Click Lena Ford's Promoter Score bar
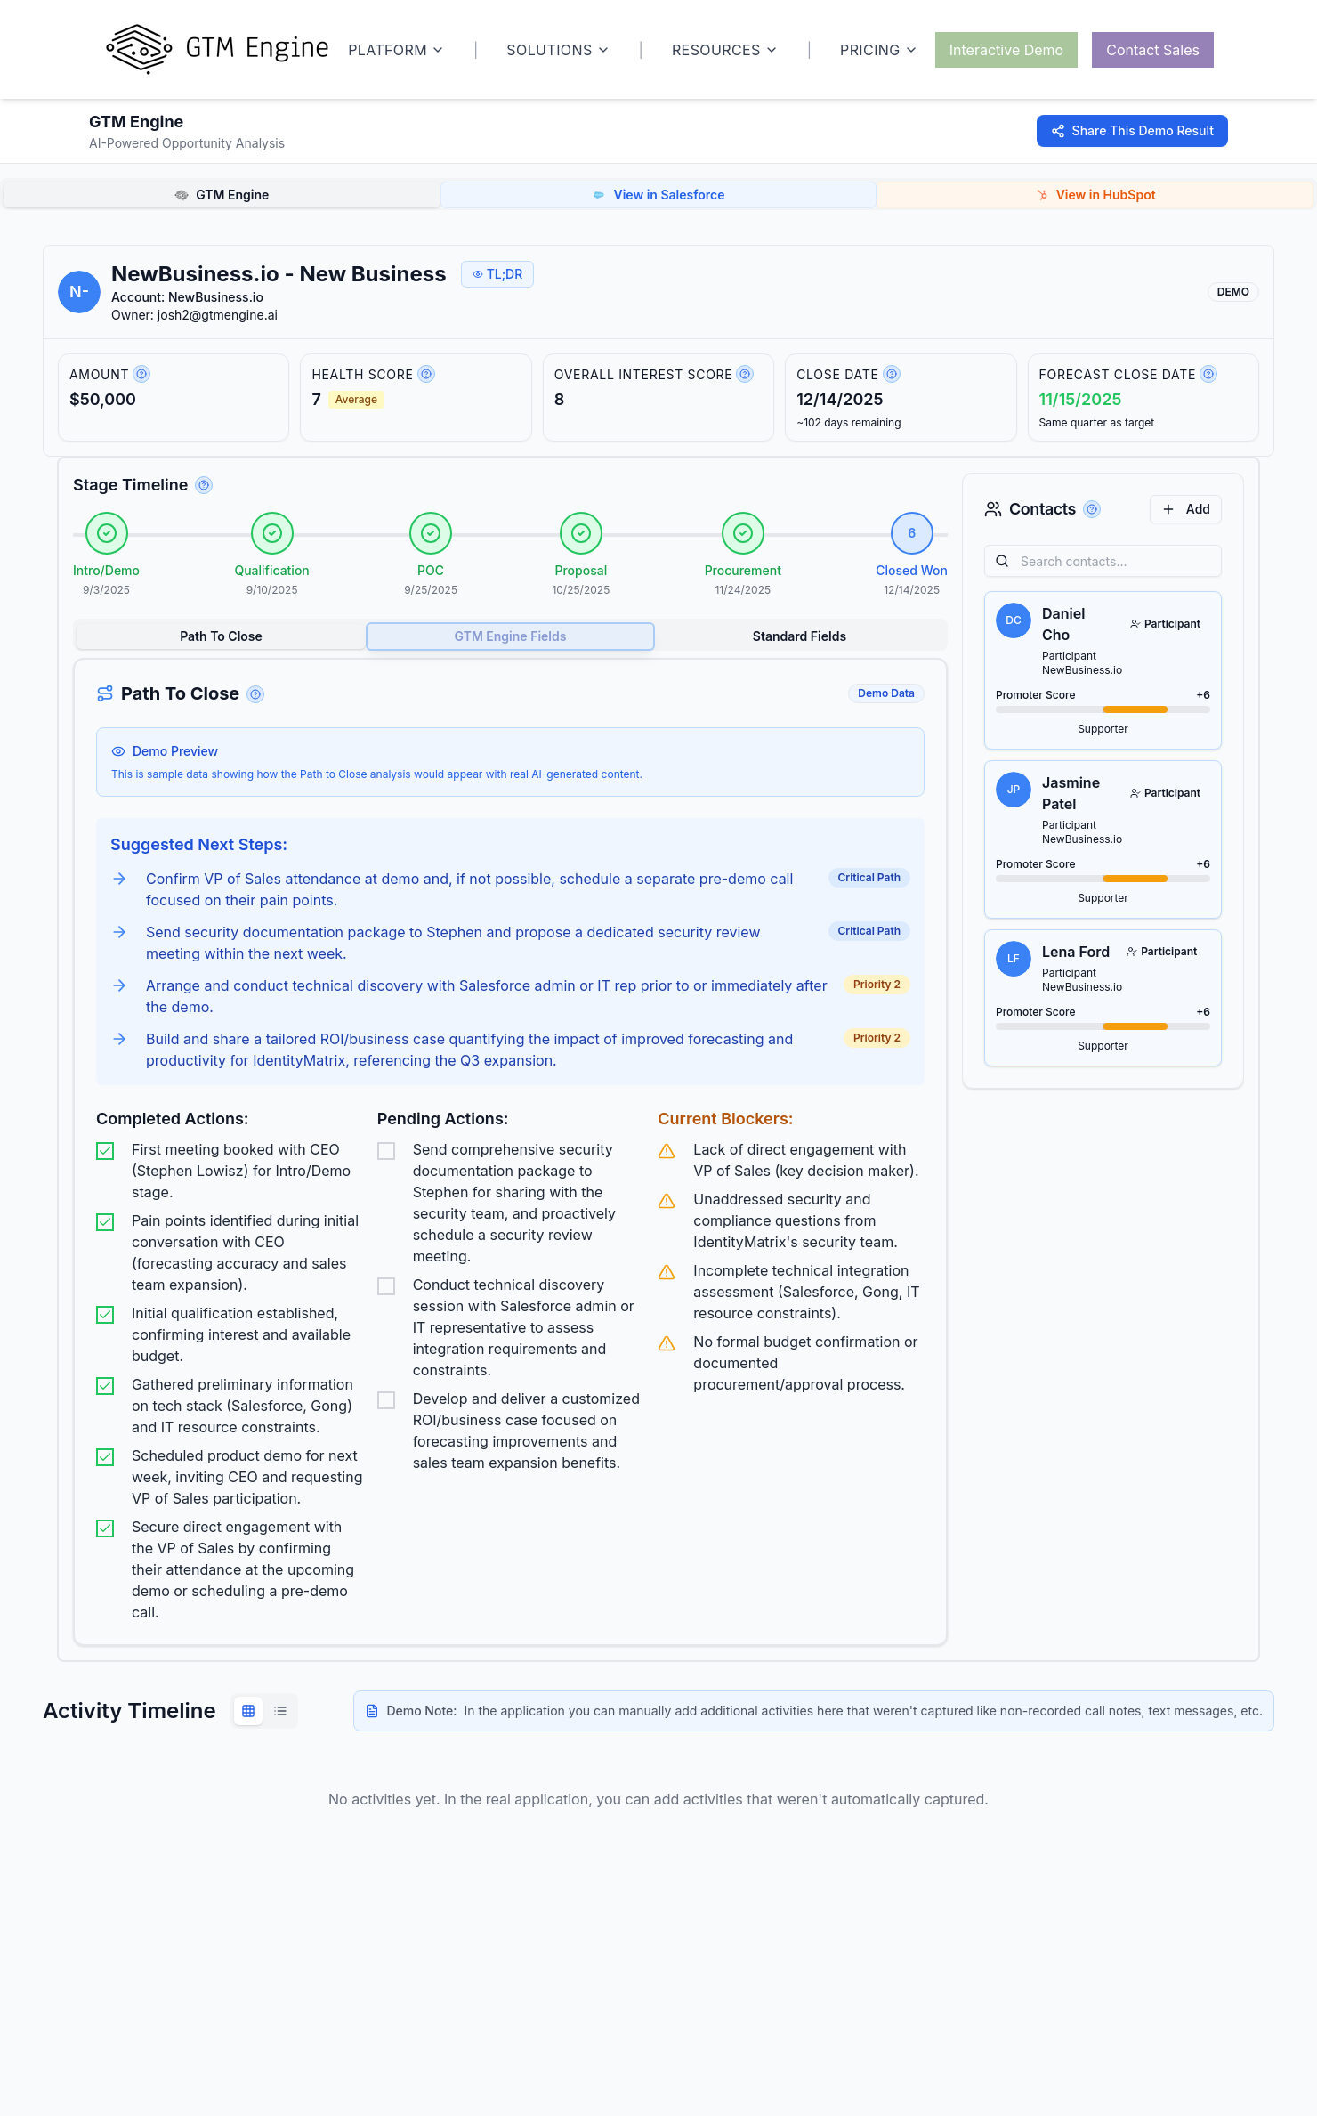The image size is (1317, 2116). [1103, 1026]
